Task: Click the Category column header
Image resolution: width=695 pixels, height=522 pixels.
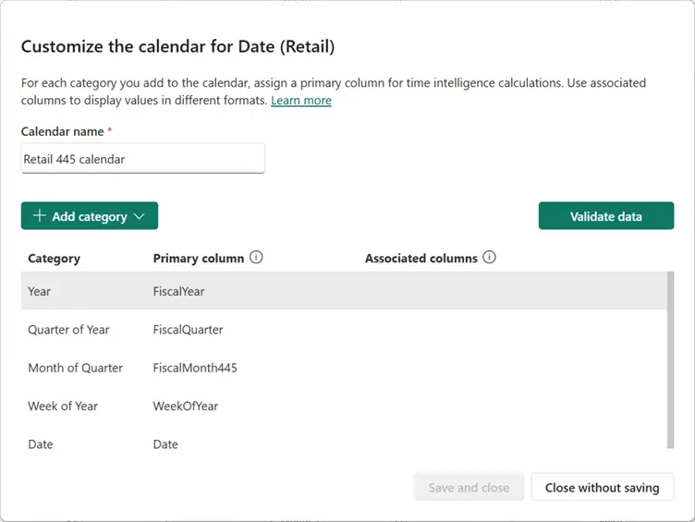Action: click(x=54, y=259)
